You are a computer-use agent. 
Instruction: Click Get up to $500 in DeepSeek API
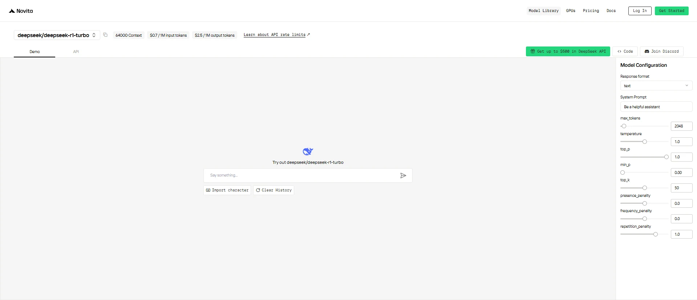click(568, 52)
